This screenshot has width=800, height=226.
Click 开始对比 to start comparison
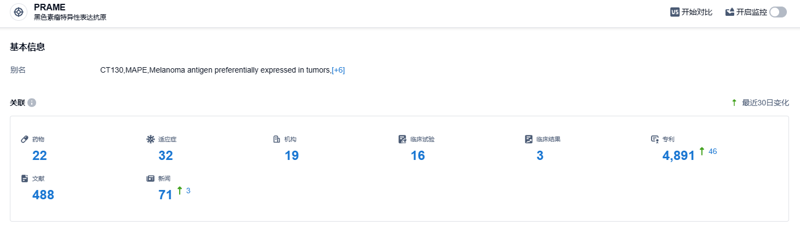click(x=696, y=12)
